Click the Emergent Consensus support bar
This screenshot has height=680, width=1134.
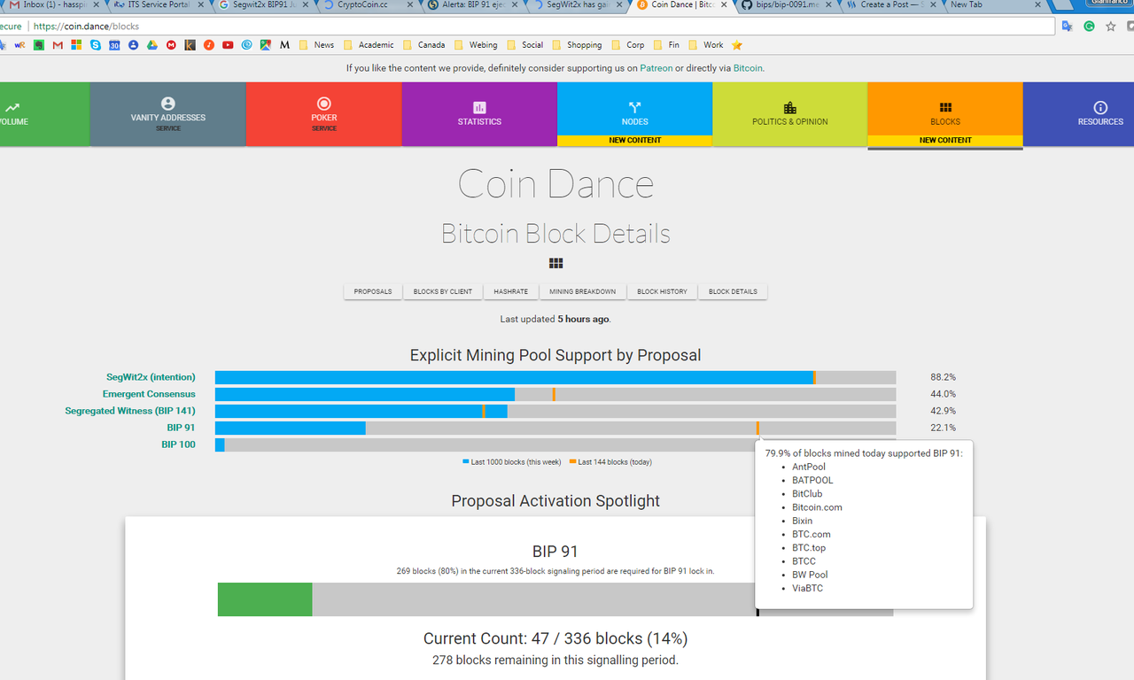pyautogui.click(x=365, y=394)
